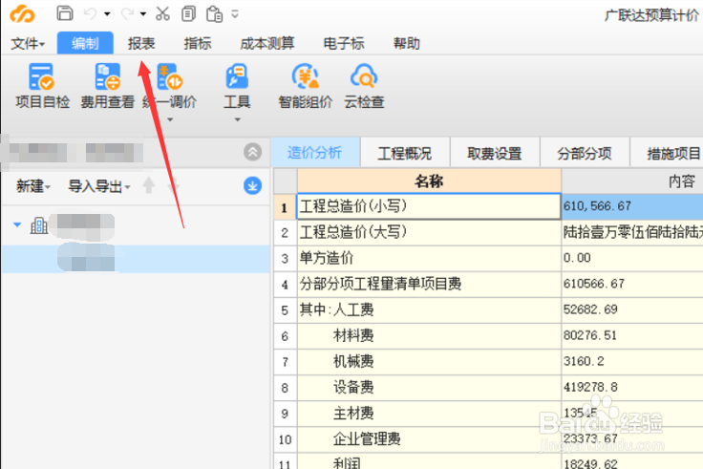The image size is (703, 469).
Task: Select the value cell 610,566.67
Action: (x=632, y=206)
